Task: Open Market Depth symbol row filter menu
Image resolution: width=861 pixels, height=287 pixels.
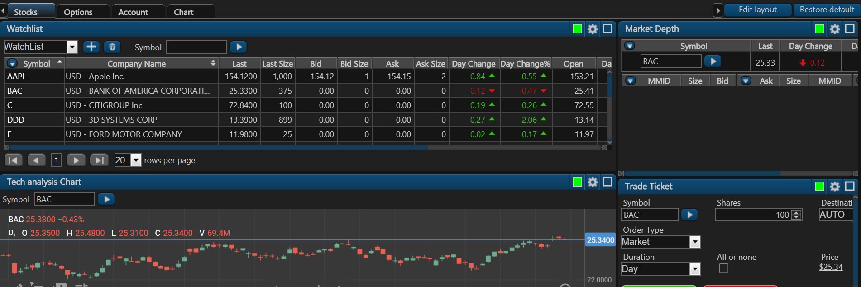Action: click(630, 46)
